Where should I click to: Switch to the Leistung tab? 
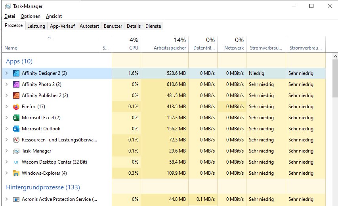[x=36, y=26]
